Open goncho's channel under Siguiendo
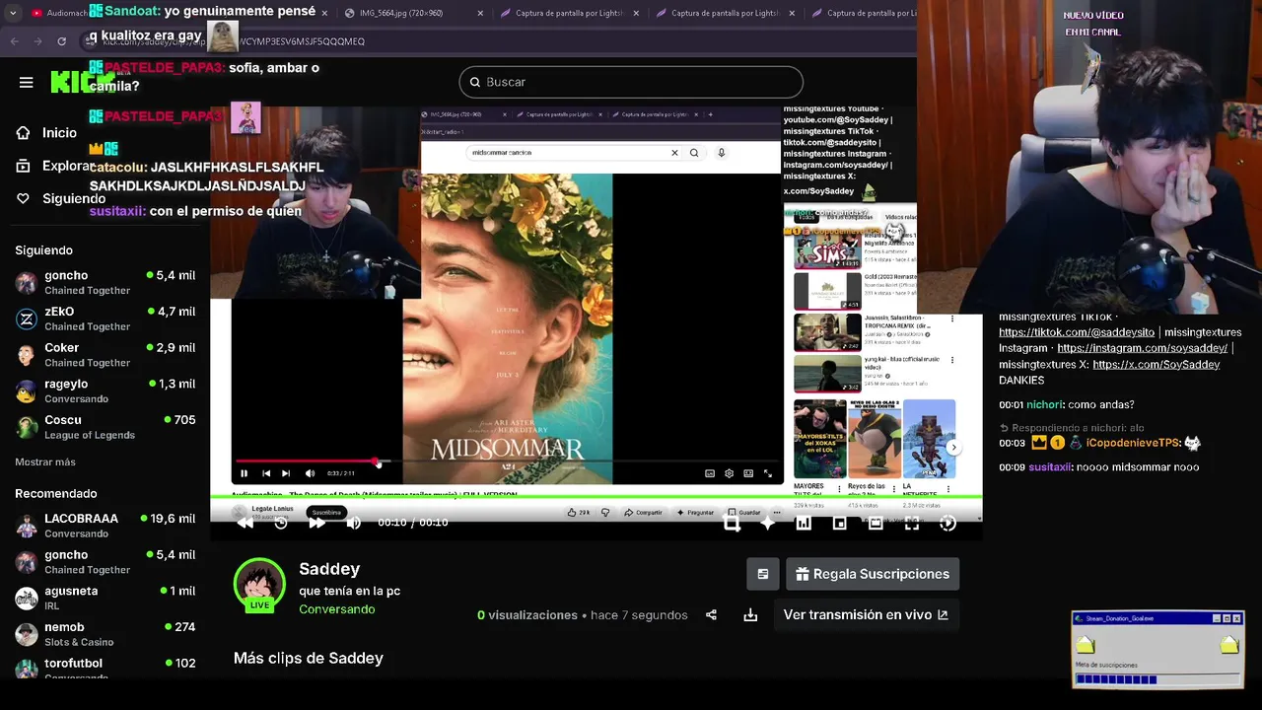The width and height of the screenshot is (1262, 710). (105, 282)
